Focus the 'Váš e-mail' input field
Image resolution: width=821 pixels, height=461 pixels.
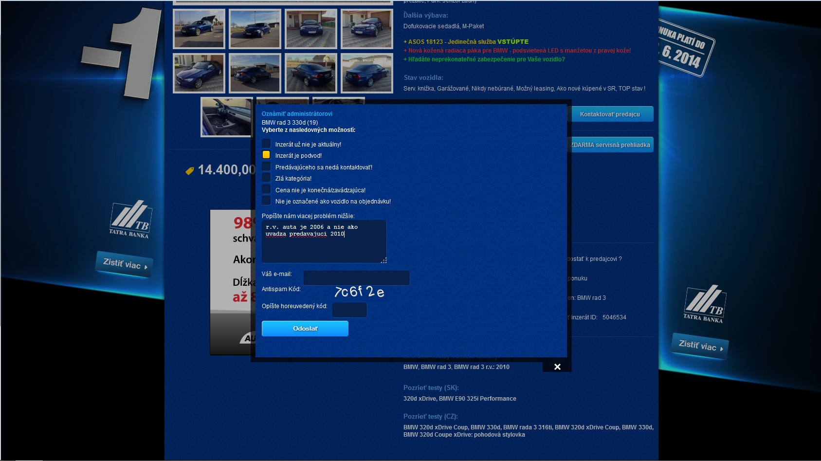356,278
